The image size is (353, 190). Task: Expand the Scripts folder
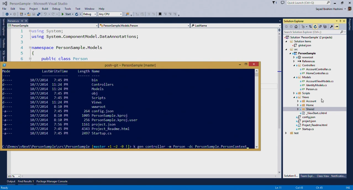click(x=294, y=93)
